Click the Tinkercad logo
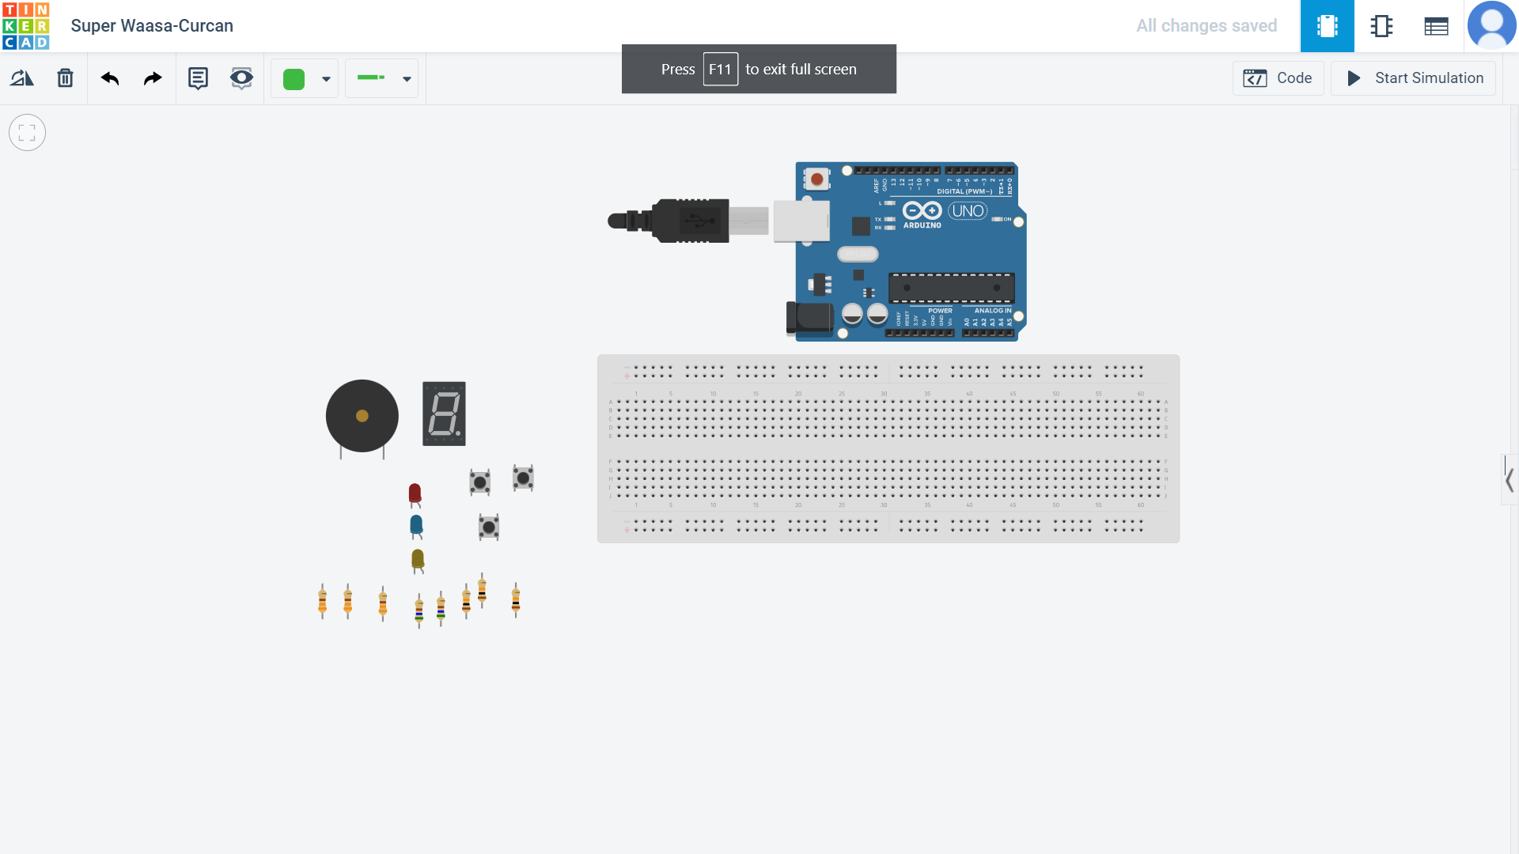1519x854 pixels. click(26, 26)
